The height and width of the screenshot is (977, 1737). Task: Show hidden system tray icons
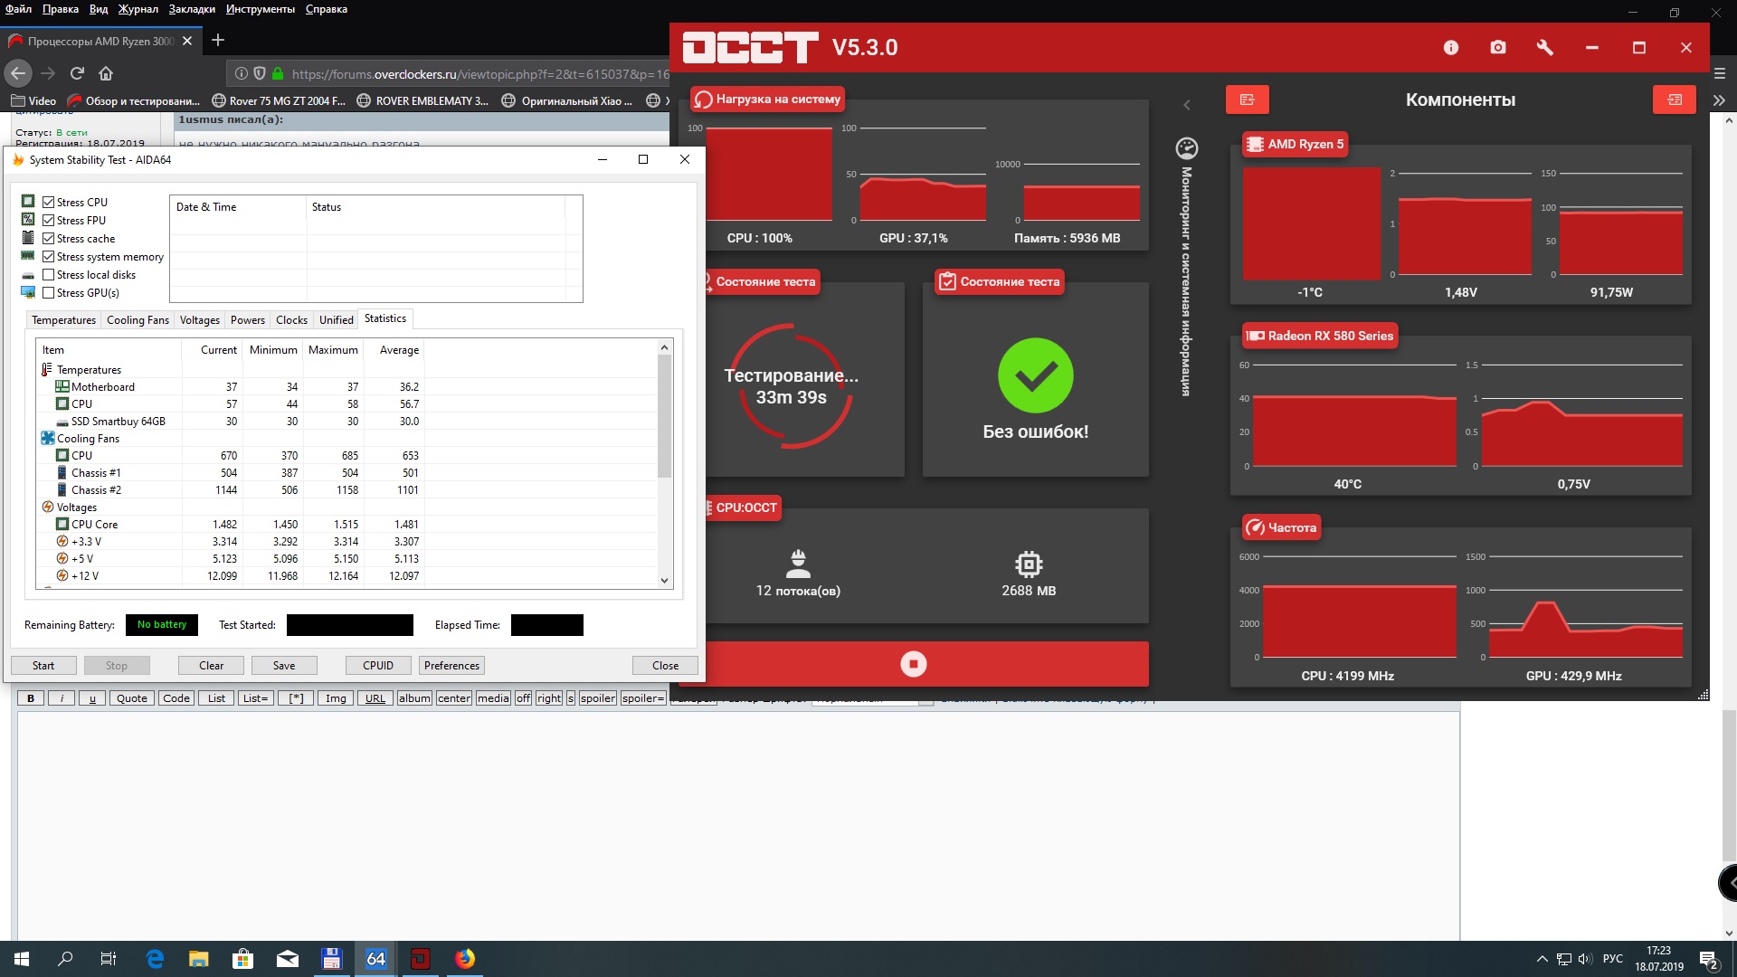click(x=1542, y=959)
